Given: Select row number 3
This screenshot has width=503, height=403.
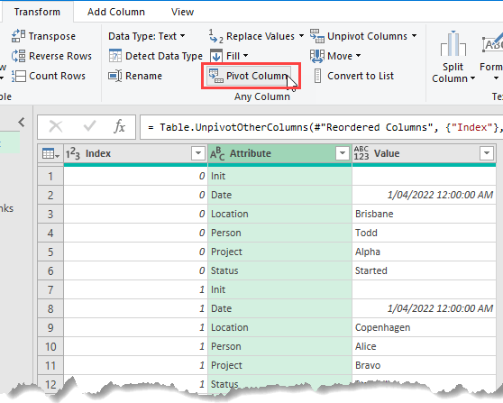Looking at the screenshot, I should (50, 214).
